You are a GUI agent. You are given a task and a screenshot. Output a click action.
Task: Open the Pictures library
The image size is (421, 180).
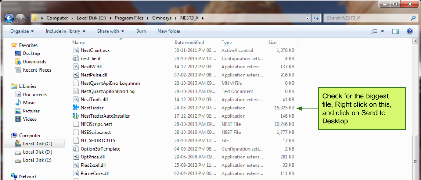pyautogui.click(x=31, y=111)
